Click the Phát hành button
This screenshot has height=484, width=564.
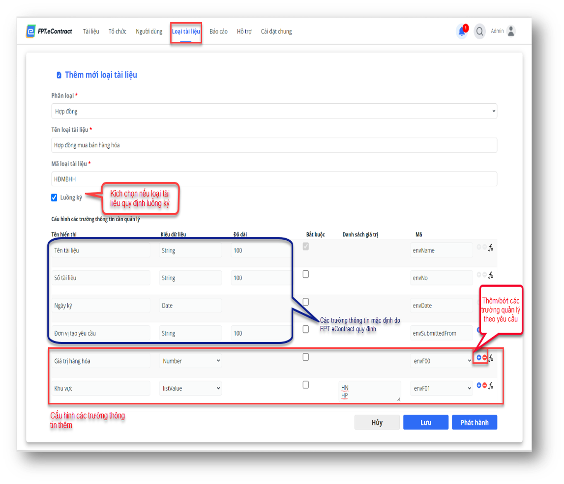[x=475, y=422]
